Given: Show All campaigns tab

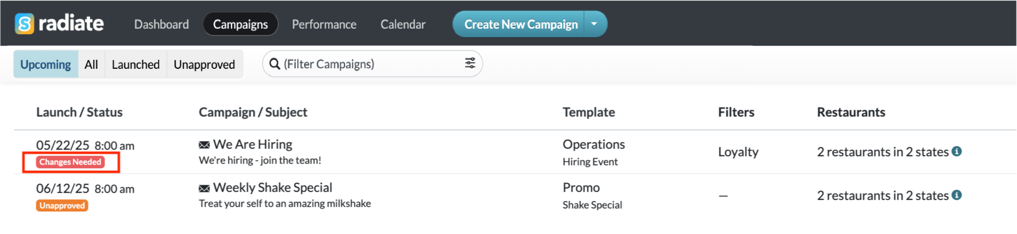Looking at the screenshot, I should 91,64.
